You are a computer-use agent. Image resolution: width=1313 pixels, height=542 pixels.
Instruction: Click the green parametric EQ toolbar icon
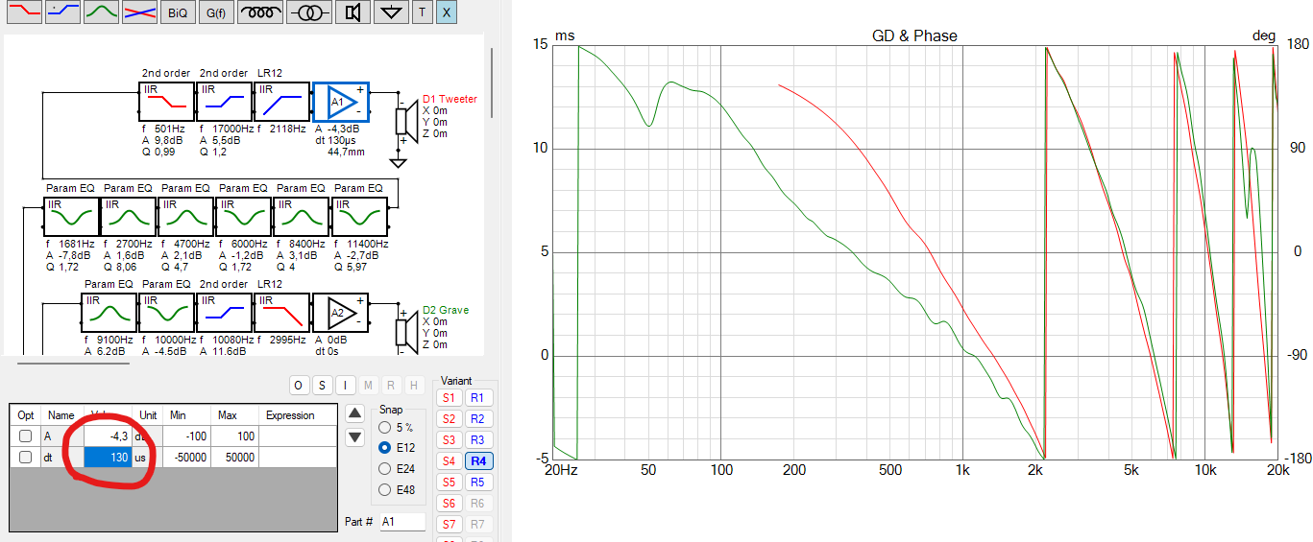tap(102, 12)
